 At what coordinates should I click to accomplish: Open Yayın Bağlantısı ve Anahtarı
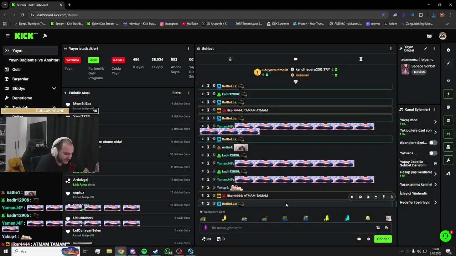pos(34,60)
